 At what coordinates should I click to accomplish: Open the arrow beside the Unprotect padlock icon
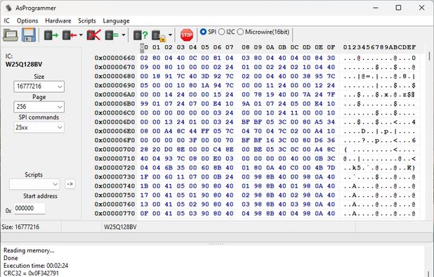tap(170, 35)
